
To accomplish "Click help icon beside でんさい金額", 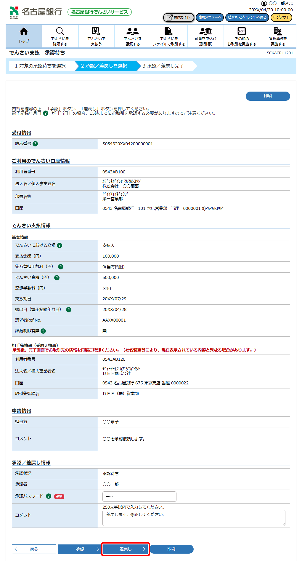I will tap(57, 278).
